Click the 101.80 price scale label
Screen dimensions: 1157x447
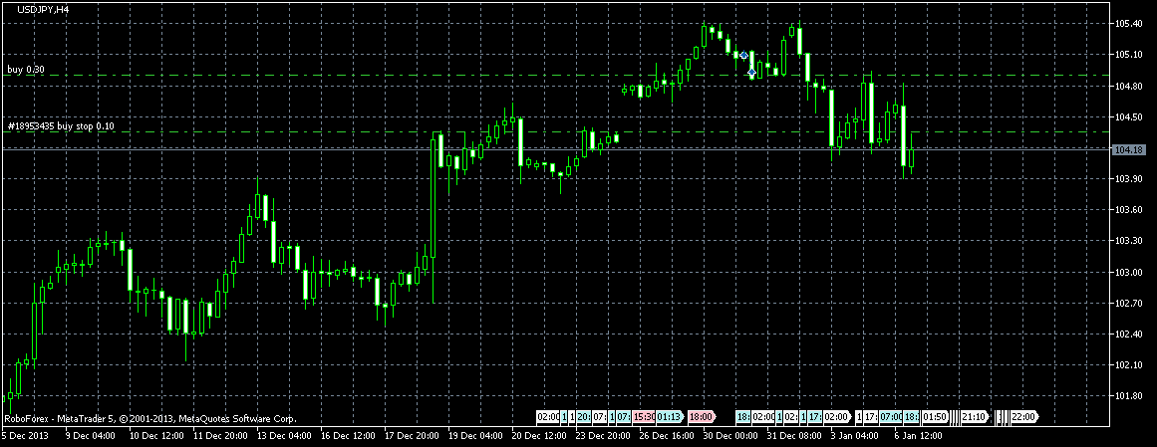click(x=1129, y=396)
